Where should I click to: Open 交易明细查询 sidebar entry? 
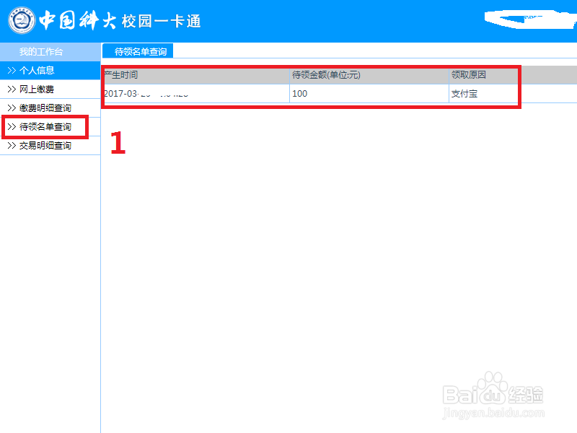[x=50, y=146]
